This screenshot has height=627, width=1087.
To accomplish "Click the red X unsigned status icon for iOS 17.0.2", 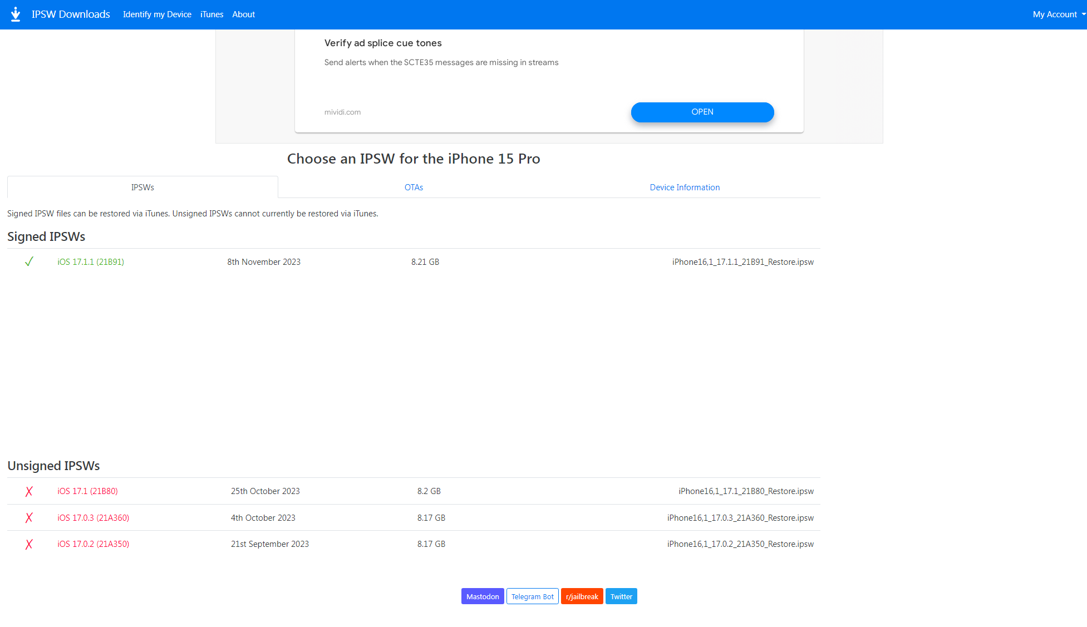I will tap(30, 544).
